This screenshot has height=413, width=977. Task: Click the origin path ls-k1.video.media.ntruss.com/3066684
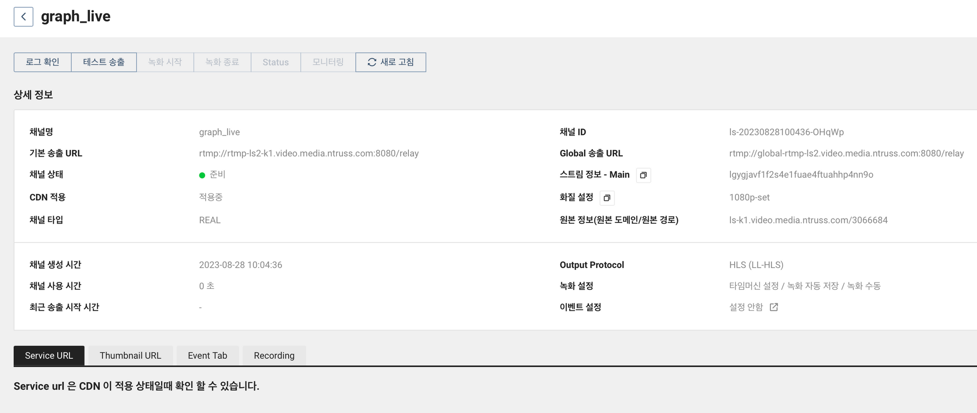point(808,220)
